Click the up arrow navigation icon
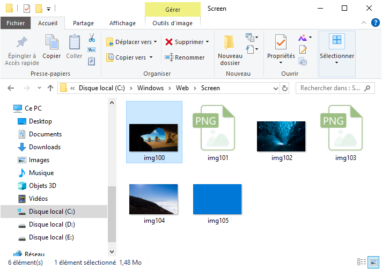 tap(50, 88)
